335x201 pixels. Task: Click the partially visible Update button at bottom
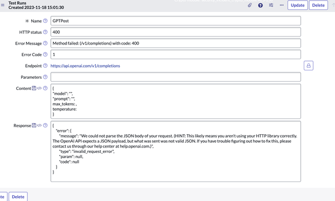pos(3,197)
